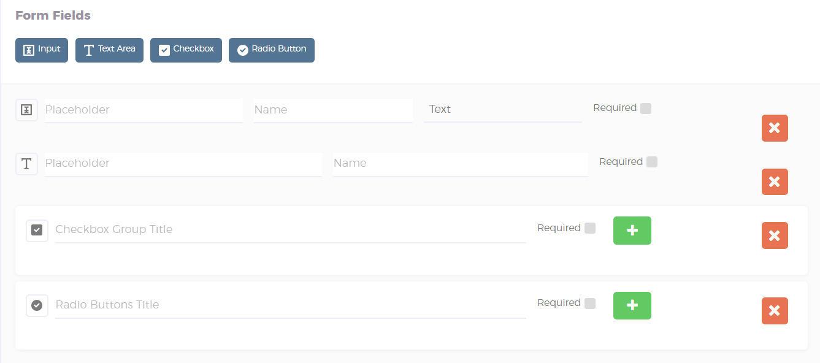This screenshot has height=363, width=820.
Task: Remove the Checkbox Group field
Action: 775,235
